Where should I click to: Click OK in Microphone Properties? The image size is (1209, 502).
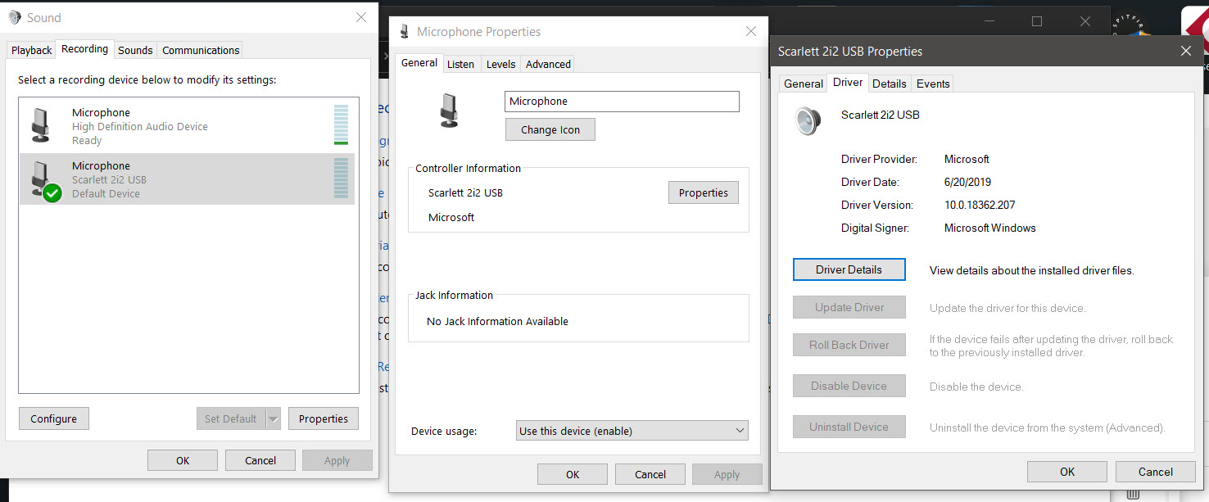pos(573,474)
